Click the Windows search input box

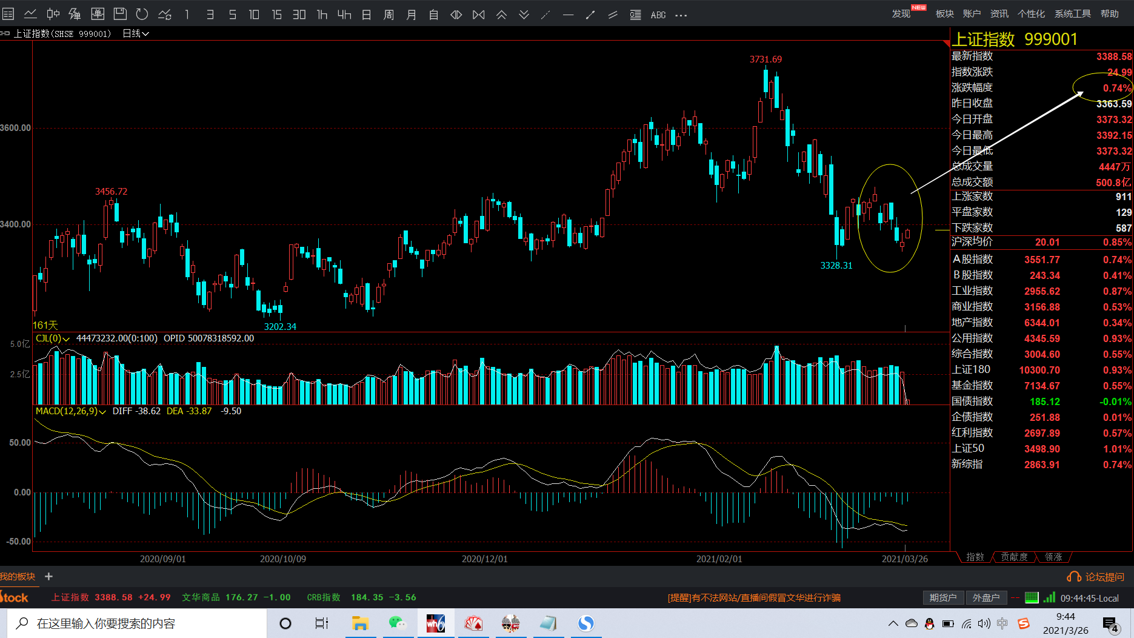coord(137,623)
